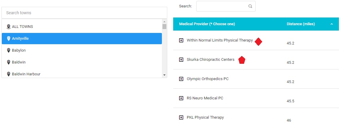Viewport: 341px width, 124px height.
Task: Click the Baldwin location pin icon
Action: pyautogui.click(x=9, y=62)
